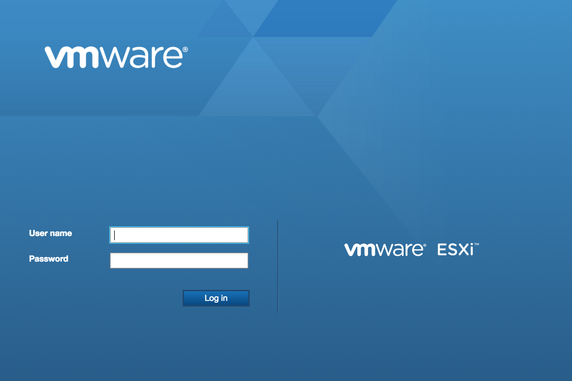Click the User name label

coord(50,233)
